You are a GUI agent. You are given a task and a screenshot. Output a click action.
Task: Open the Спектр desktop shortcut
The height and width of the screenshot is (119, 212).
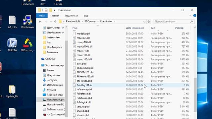[58, 3]
